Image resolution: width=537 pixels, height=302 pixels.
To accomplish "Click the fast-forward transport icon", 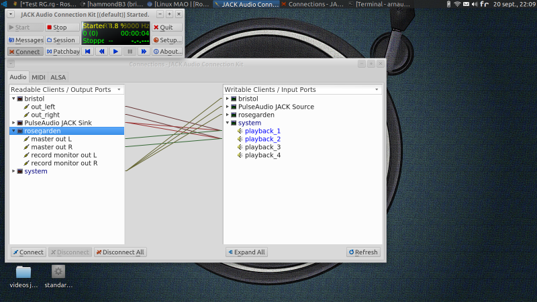I will tap(144, 51).
